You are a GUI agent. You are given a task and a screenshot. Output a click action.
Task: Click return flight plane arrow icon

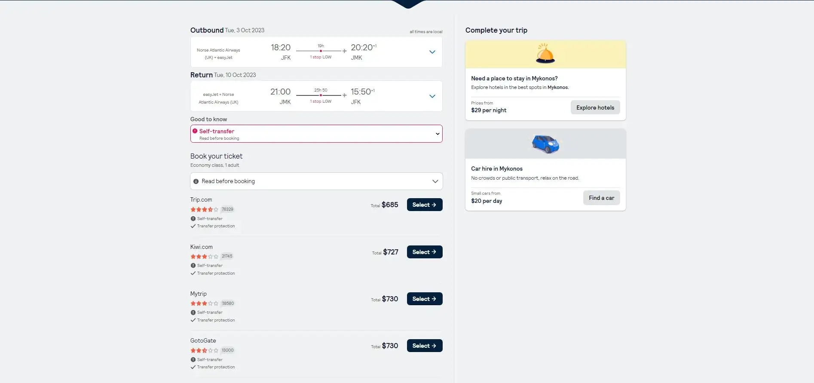(x=344, y=95)
